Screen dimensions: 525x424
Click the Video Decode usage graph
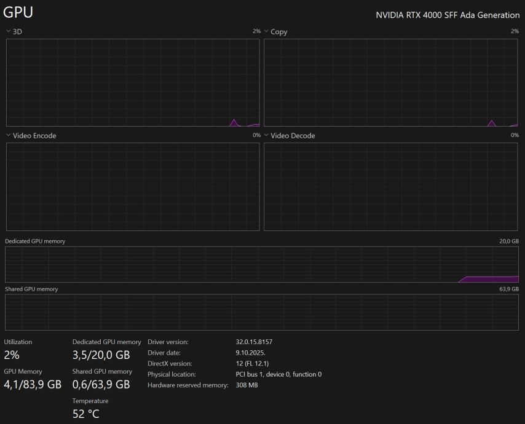click(391, 187)
